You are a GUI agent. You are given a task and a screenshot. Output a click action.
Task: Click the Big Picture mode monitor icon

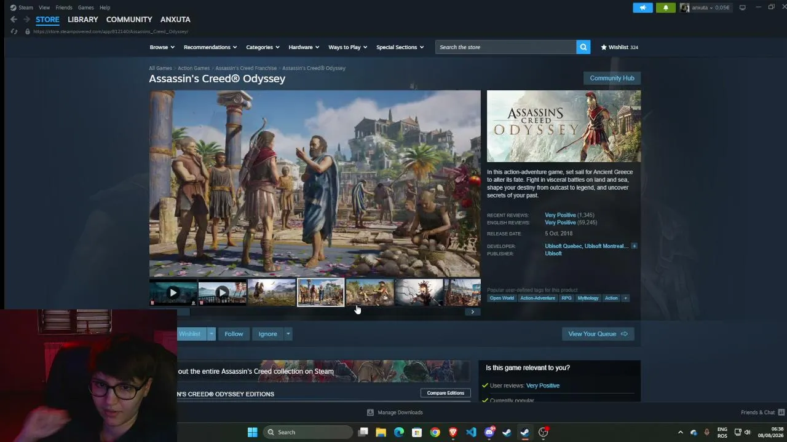(x=742, y=7)
